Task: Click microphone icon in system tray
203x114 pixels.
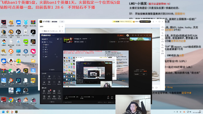Action: [x=177, y=112]
